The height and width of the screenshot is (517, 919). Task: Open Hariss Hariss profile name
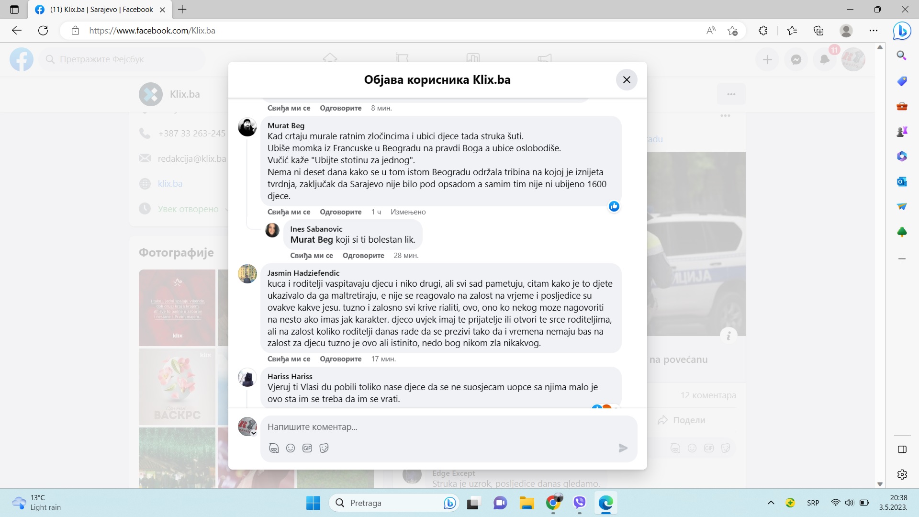290,376
